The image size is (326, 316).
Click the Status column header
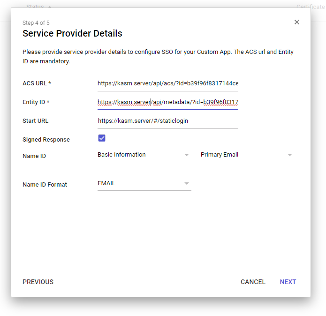pos(35,7)
